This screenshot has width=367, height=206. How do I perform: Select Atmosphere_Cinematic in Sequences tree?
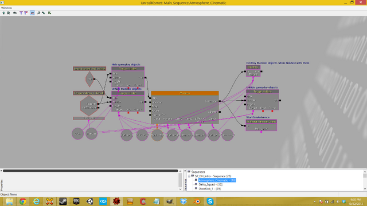tap(217, 180)
